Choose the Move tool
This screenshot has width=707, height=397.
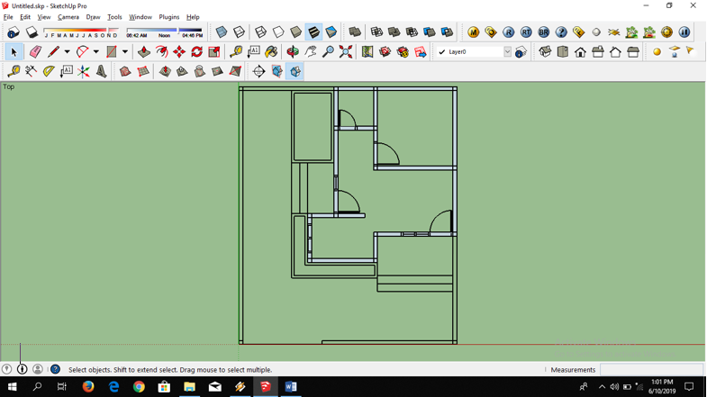click(179, 52)
